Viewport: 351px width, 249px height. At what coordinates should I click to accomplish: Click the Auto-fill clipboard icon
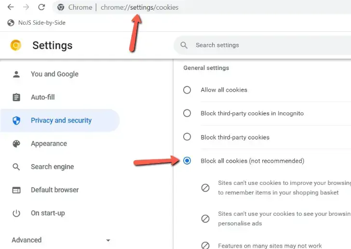[x=16, y=97]
